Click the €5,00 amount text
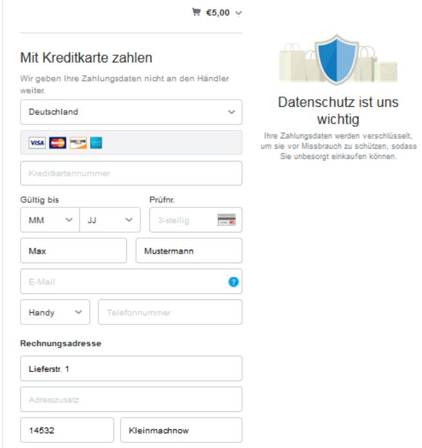This screenshot has width=422, height=448. 218,13
